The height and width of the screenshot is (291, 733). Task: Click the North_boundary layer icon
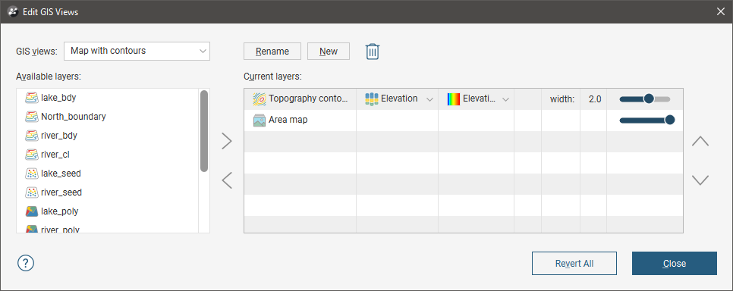click(x=31, y=117)
